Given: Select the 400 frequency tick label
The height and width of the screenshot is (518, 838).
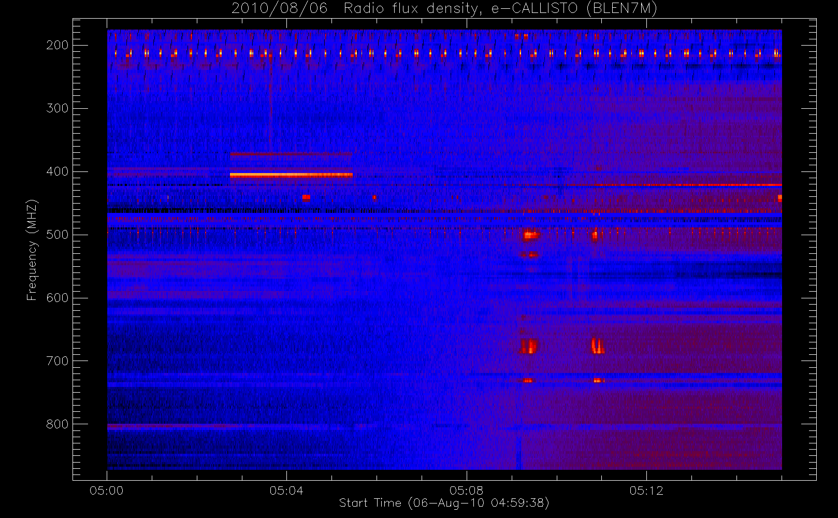Looking at the screenshot, I should click(57, 171).
